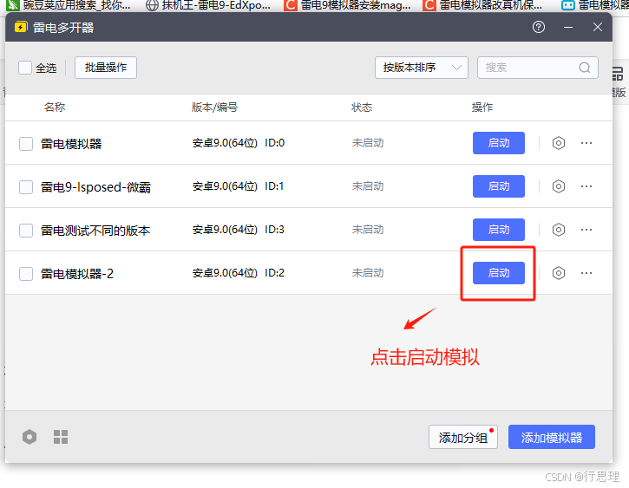Open more options for 雷电模拟器-2 row

pos(586,273)
